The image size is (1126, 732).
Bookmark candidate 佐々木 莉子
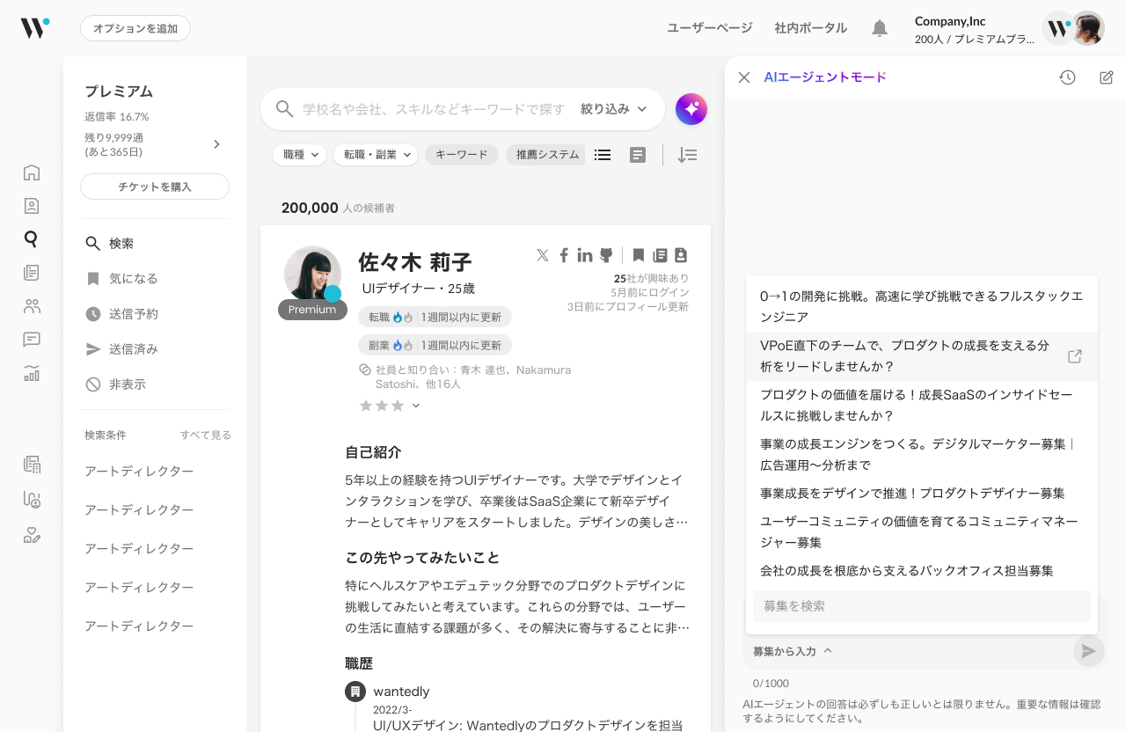[x=639, y=255]
